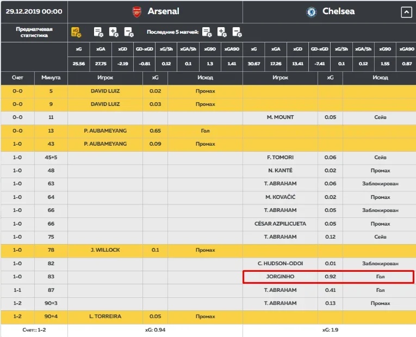
Task: Select the last 5 matches plus icon
Action: pyautogui.click(x=222, y=32)
